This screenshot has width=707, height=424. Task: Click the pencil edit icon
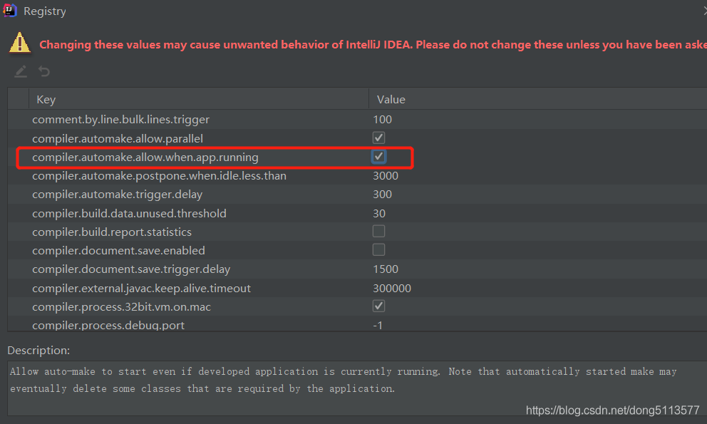click(x=21, y=71)
